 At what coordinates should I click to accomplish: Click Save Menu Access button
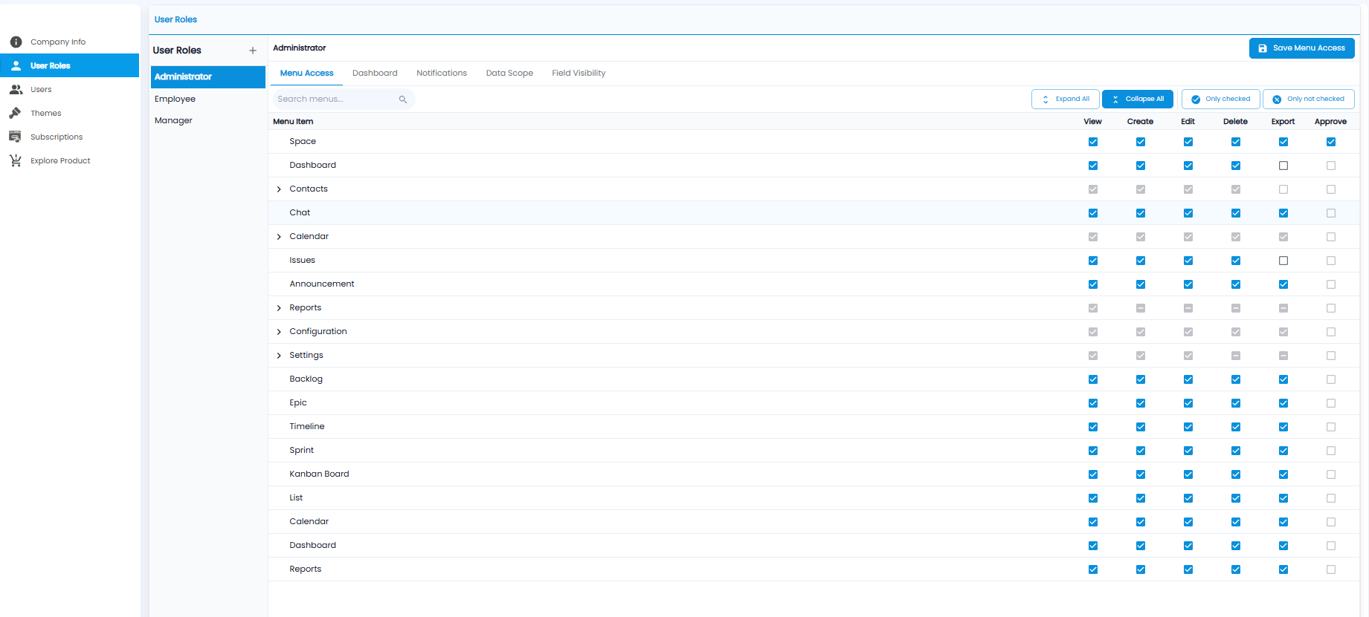tap(1301, 48)
